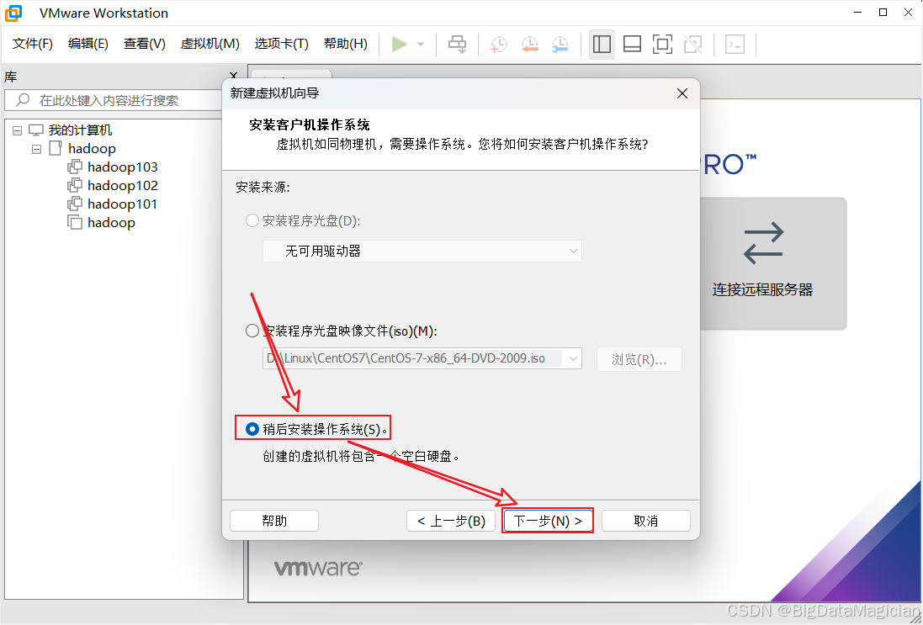The image size is (923, 625).
Task: Open the 虚拟机(M) menu
Action: click(210, 44)
